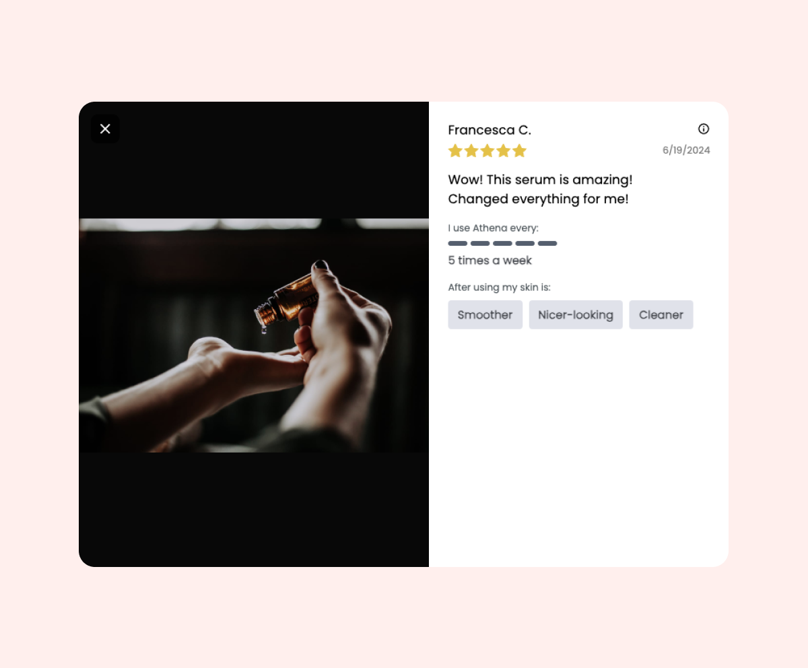Click the fourth rating star

[x=503, y=151]
